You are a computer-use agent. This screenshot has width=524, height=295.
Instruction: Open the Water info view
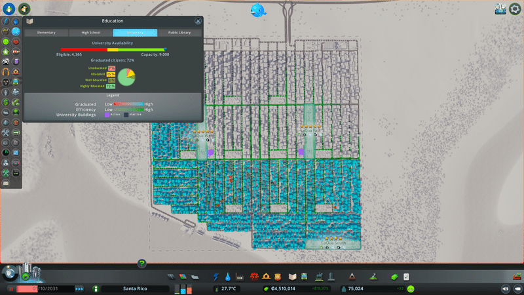tap(16, 22)
